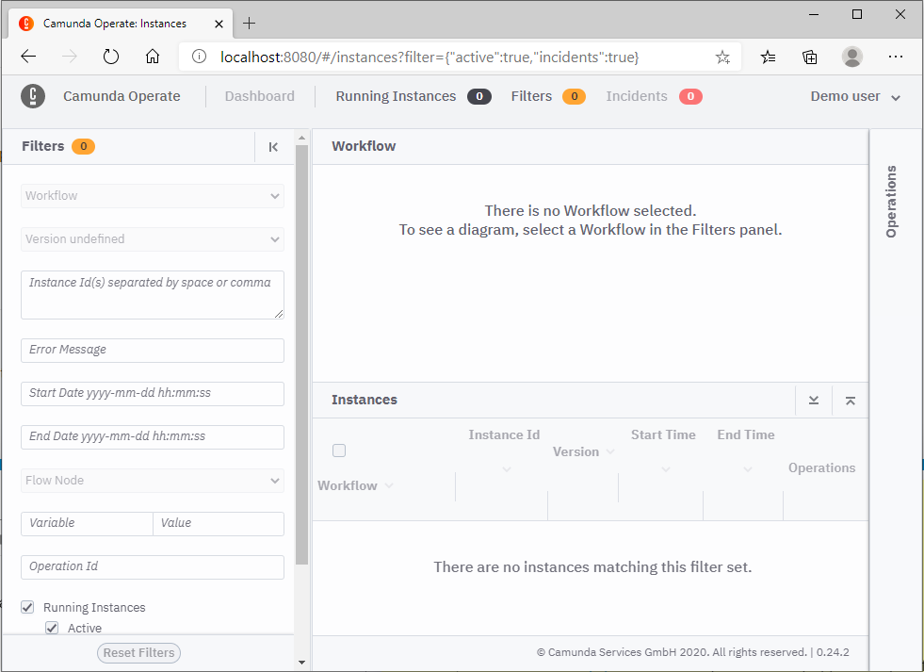Click the red Incidents count badge
The width and height of the screenshot is (924, 672).
690,96
